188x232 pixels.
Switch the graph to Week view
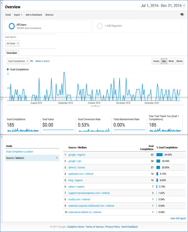171,61
